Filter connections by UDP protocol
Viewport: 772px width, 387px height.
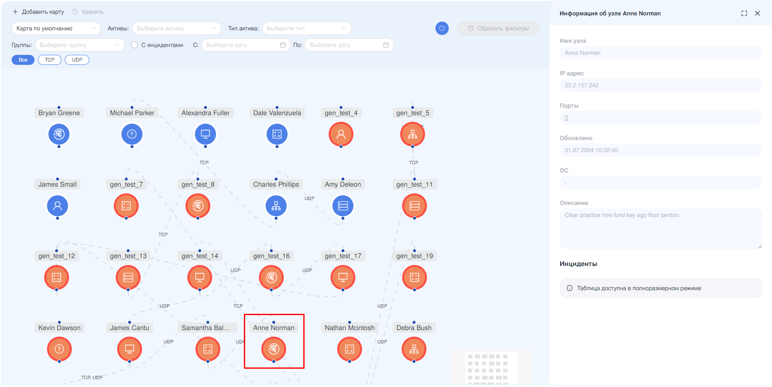click(77, 60)
